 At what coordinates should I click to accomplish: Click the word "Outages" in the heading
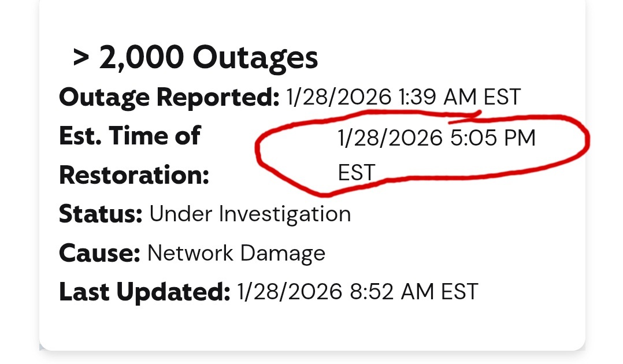(255, 58)
